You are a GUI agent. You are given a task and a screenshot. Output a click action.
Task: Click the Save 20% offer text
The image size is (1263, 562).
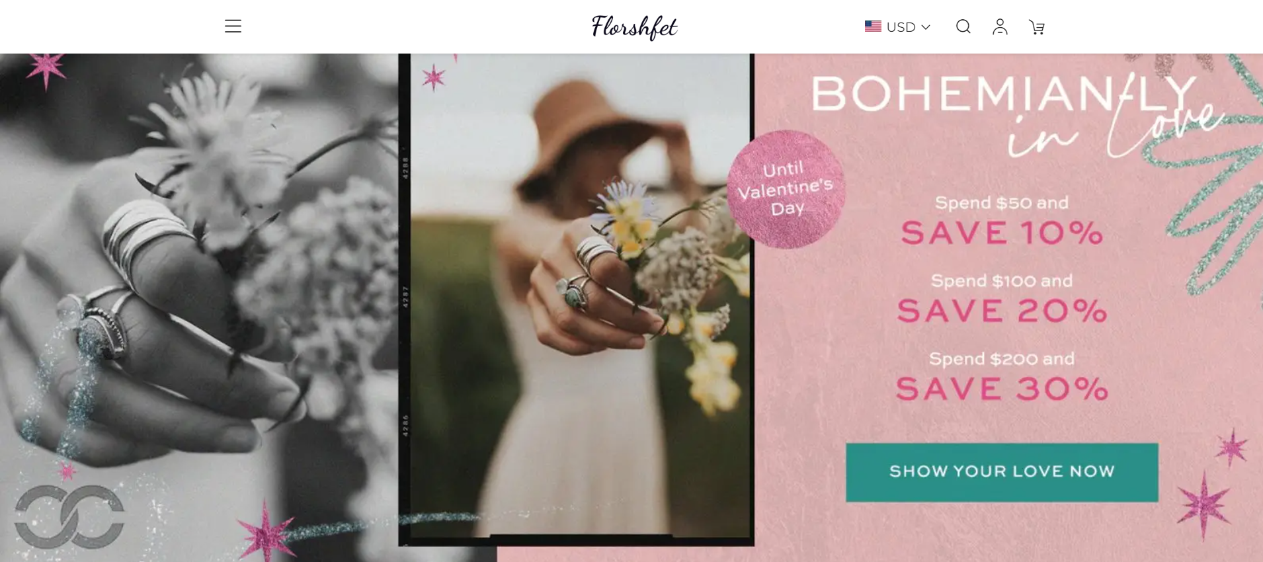pyautogui.click(x=1002, y=311)
